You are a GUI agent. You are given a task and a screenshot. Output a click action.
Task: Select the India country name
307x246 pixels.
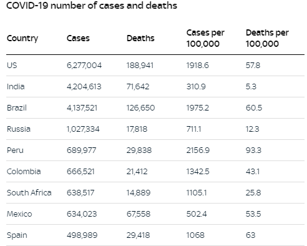(16, 87)
